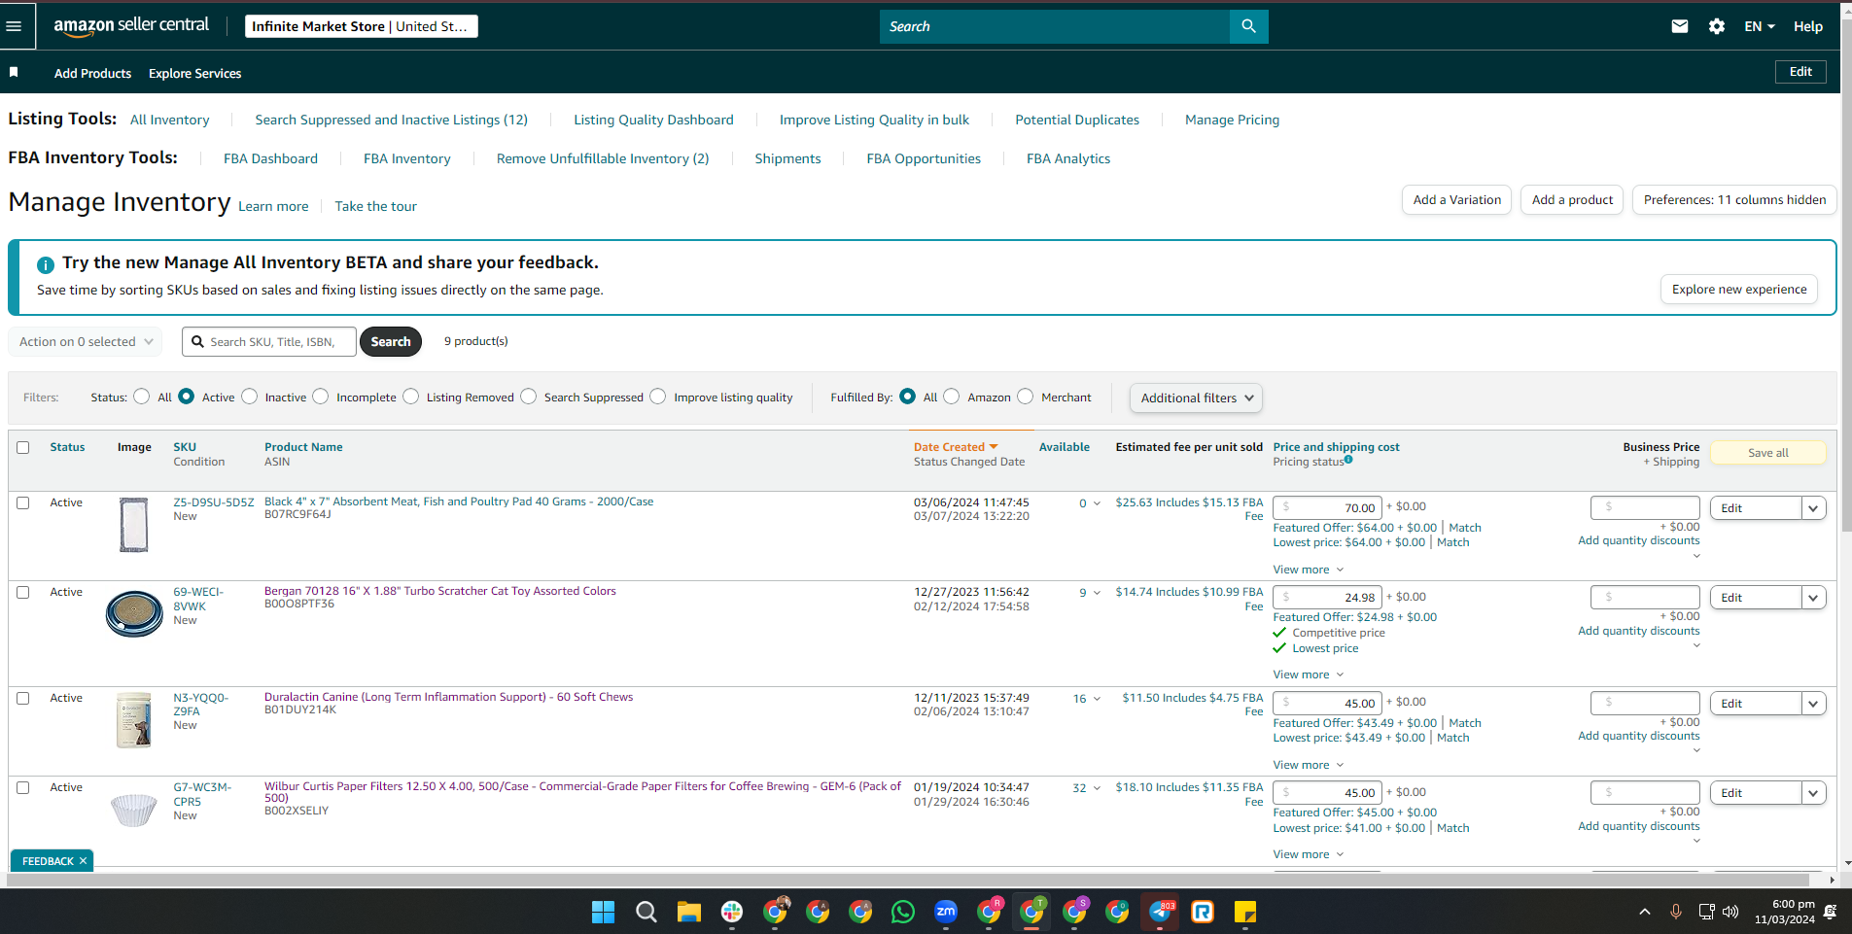Viewport: 1852px width, 934px height.
Task: Open WhatsApp from the taskbar
Action: (x=903, y=912)
